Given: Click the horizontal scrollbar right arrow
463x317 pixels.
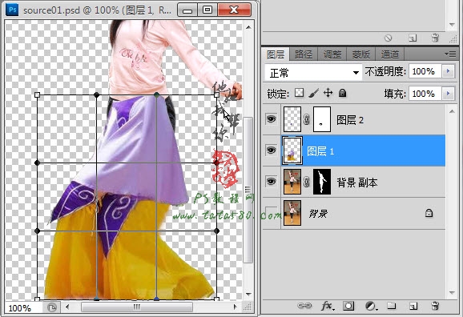Looking at the screenshot, I should (235, 307).
